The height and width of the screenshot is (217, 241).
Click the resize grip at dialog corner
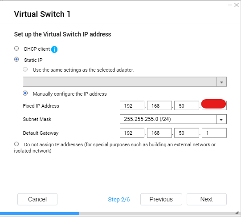pyautogui.click(x=237, y=213)
